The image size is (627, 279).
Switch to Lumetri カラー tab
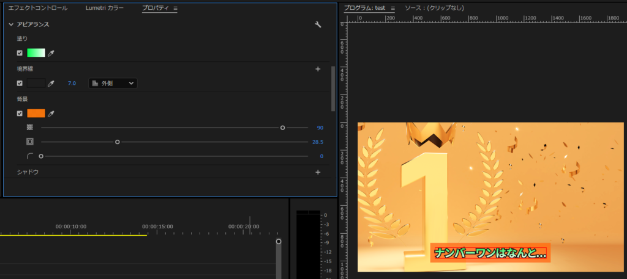[x=104, y=9]
